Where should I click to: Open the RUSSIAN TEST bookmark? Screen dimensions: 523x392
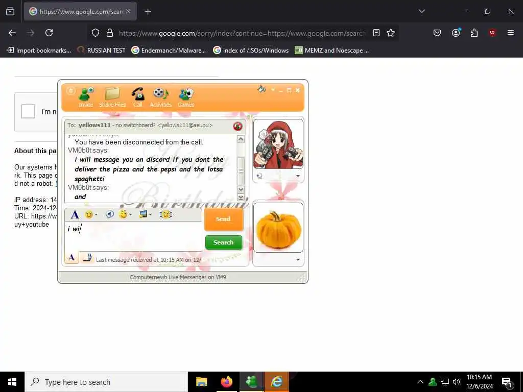pyautogui.click(x=102, y=51)
